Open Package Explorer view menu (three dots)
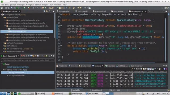This screenshot has height=95, width=170. pos(49,11)
